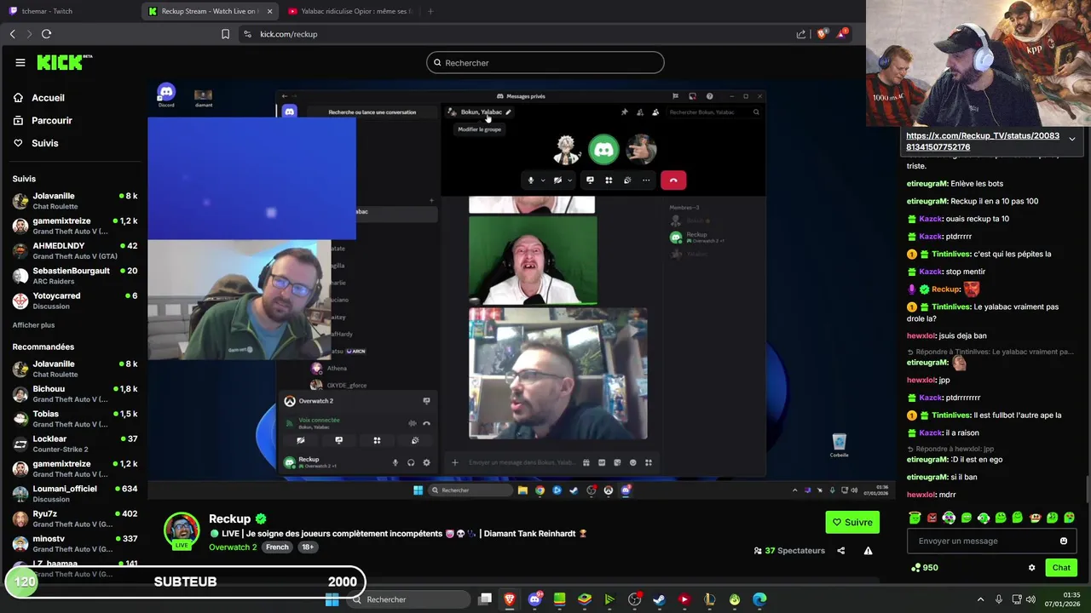Reload the kick.com page
This screenshot has height=613, width=1091.
point(46,34)
